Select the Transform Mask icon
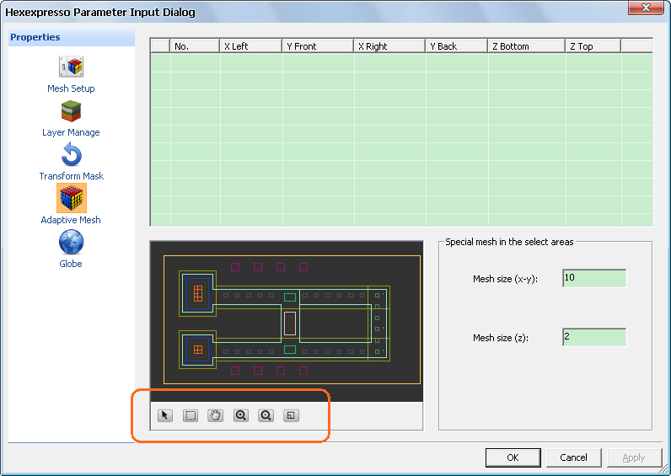Image resolution: width=671 pixels, height=476 pixels. [x=72, y=155]
